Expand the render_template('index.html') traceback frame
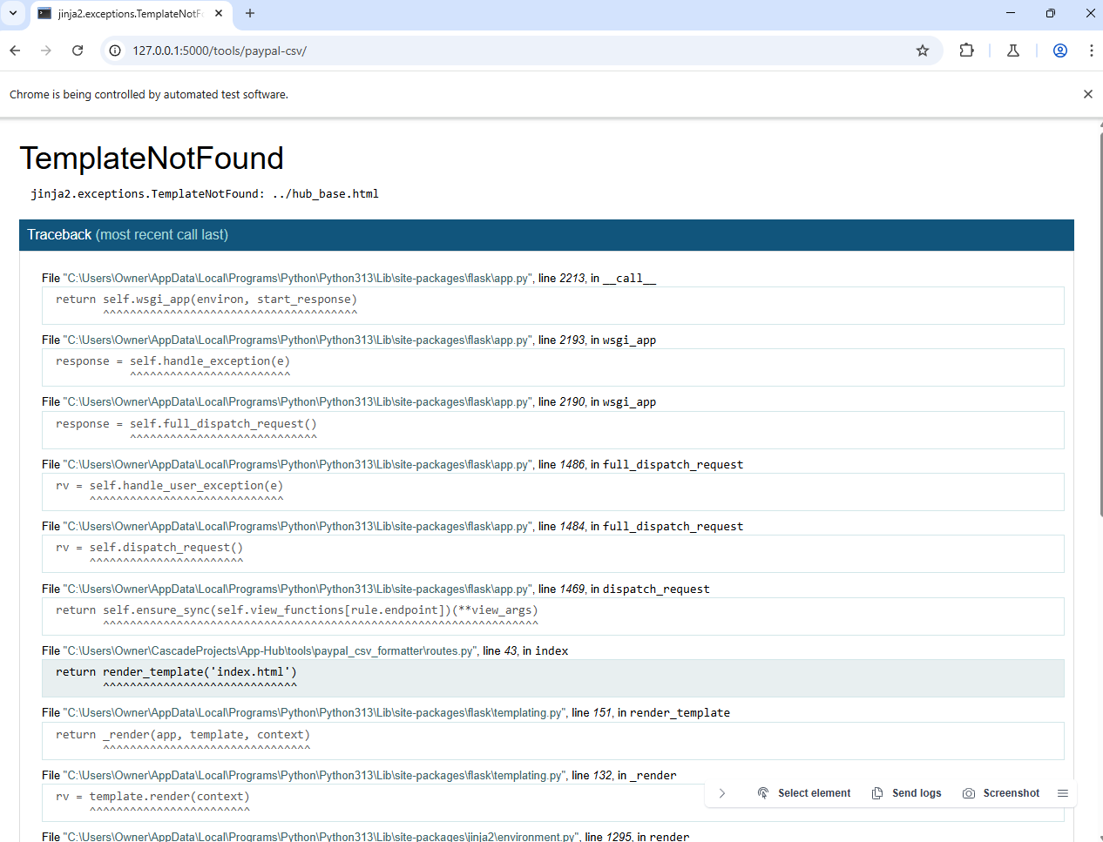The height and width of the screenshot is (842, 1103). [552, 677]
